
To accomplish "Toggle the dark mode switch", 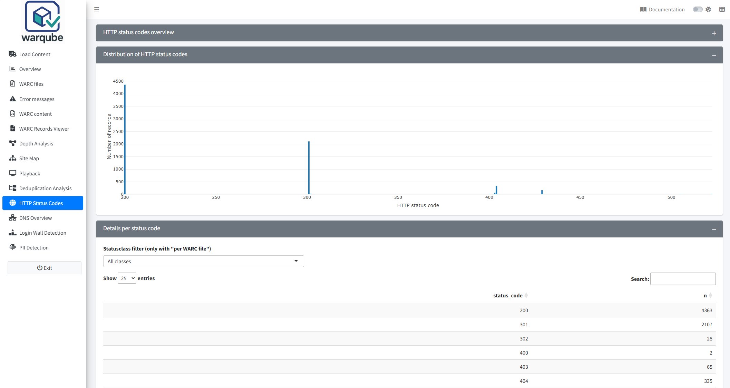I will [x=698, y=9].
